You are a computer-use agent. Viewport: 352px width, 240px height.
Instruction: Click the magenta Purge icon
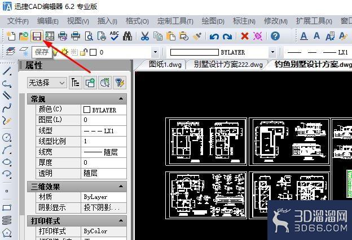(x=258, y=36)
